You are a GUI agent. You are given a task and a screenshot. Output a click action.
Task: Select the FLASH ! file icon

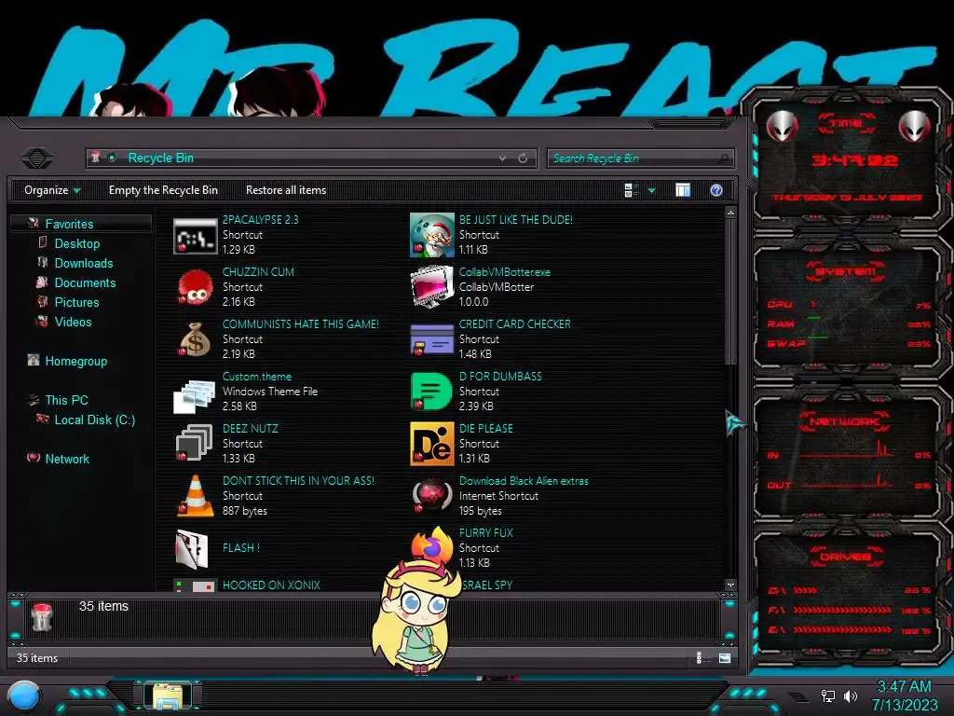(x=192, y=549)
